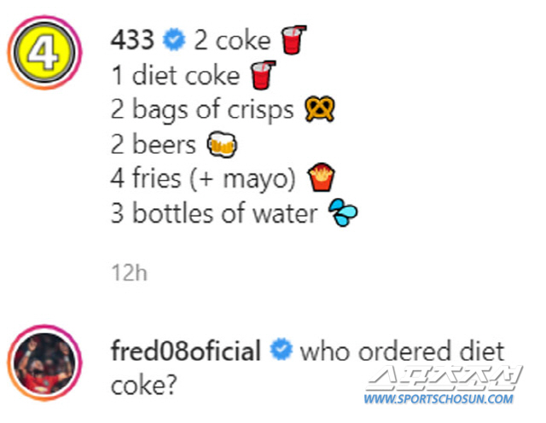Click the water droplets emoji
Image resolution: width=546 pixels, height=423 pixels.
click(x=343, y=215)
